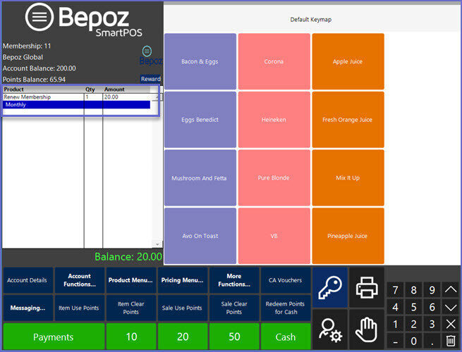Click the X clear key on keypad
Viewport: 462px width, 352px height.
point(451,324)
